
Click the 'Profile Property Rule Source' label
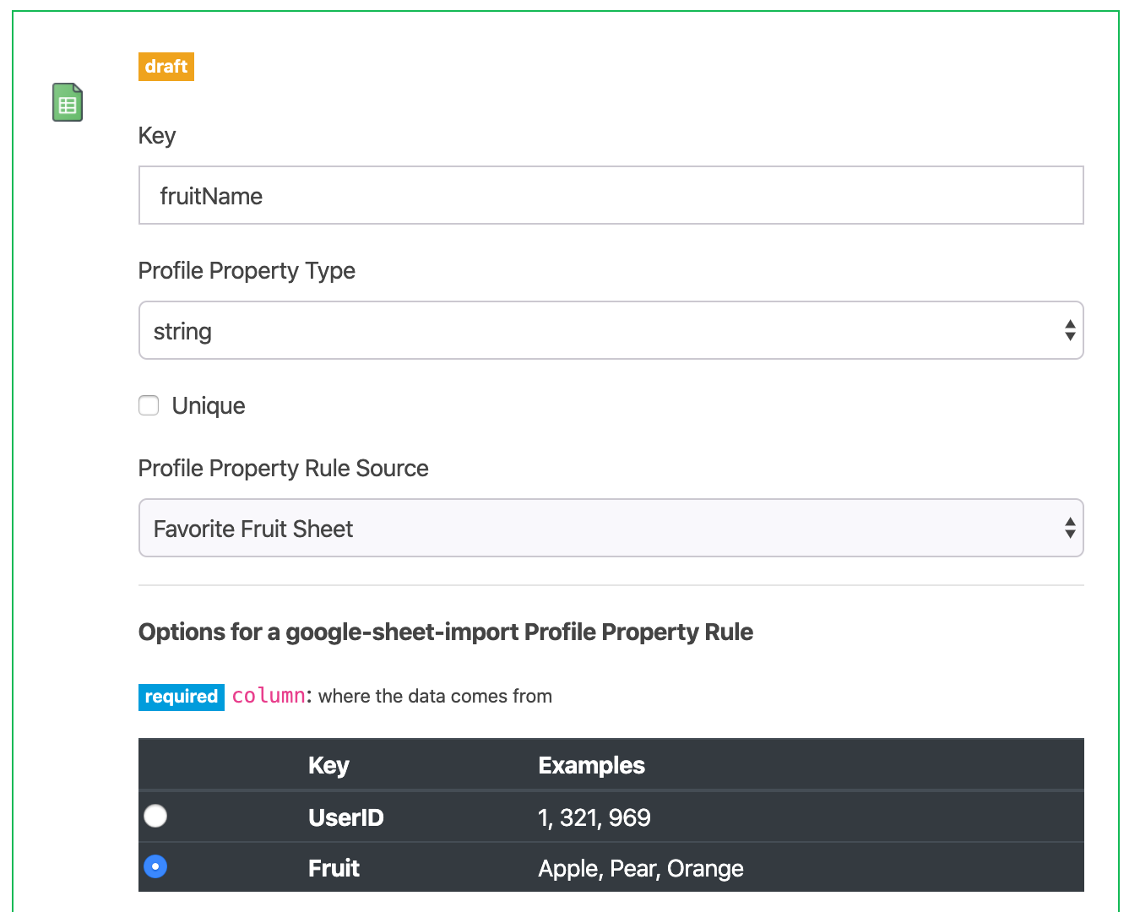tap(283, 469)
